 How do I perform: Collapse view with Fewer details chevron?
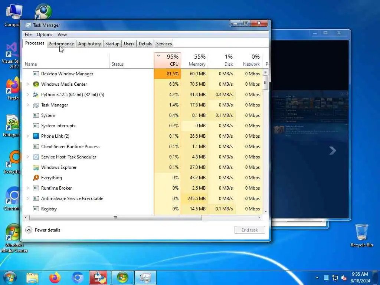(29, 230)
